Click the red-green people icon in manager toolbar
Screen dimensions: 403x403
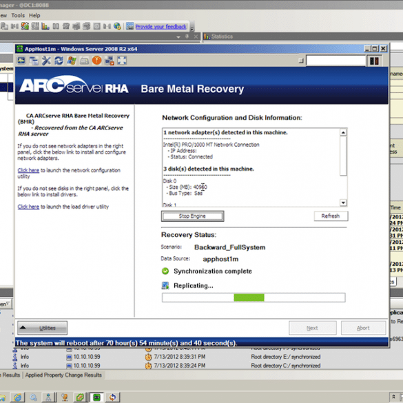25,26
